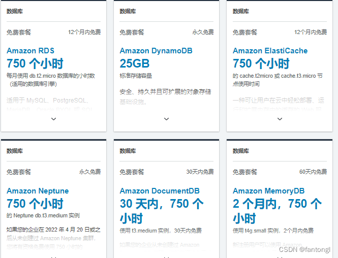Click 数据库 category on DynamoDB card
The image size is (338, 258).
(128, 11)
